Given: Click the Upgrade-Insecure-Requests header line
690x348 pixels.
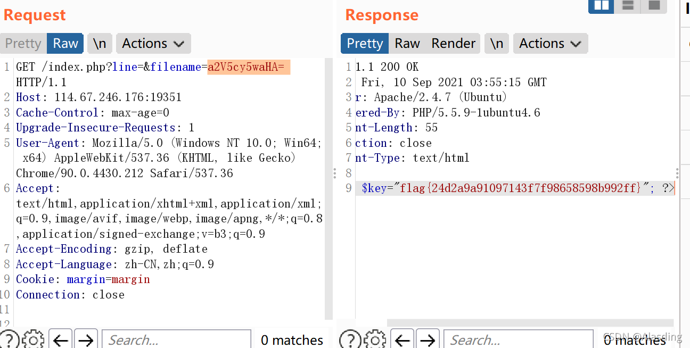Looking at the screenshot, I should [x=105, y=128].
